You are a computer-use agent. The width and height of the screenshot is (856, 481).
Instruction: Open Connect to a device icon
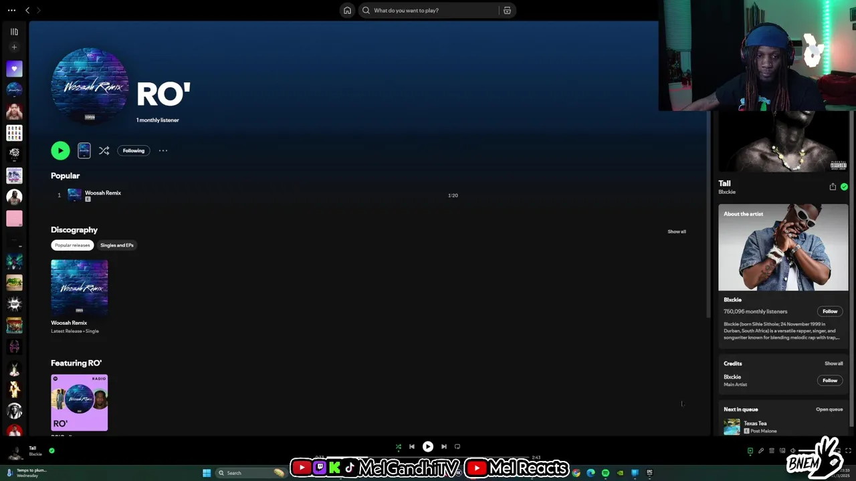(782, 451)
